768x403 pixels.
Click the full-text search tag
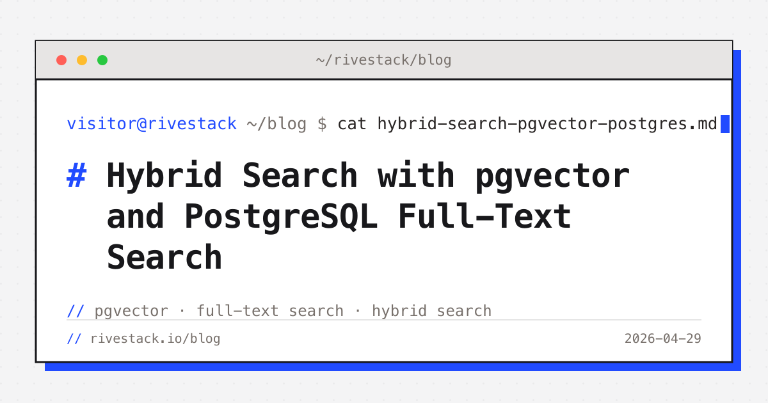point(270,311)
